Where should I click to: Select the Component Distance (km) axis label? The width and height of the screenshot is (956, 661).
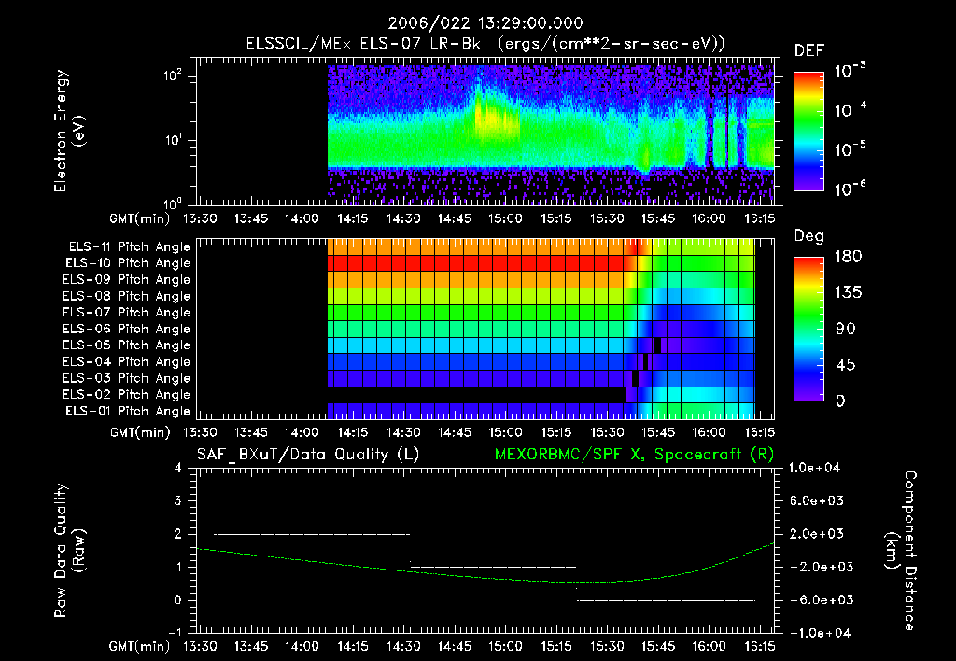[x=901, y=551]
